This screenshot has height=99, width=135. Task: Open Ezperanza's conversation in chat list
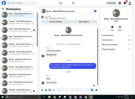point(18,76)
